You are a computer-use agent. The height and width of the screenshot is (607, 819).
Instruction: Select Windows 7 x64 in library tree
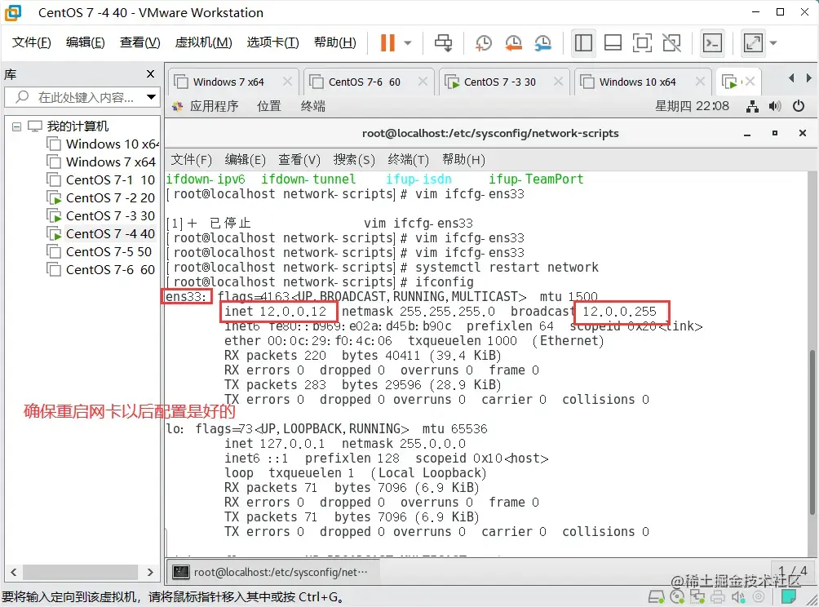(101, 162)
